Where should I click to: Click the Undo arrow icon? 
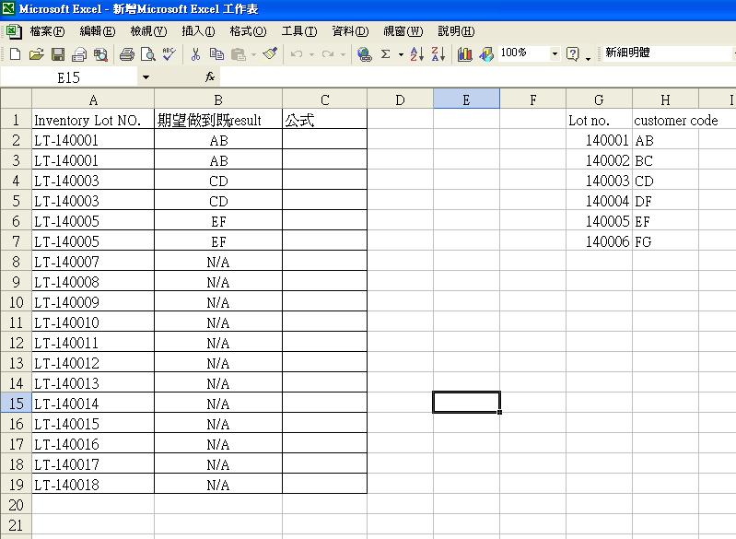click(297, 54)
